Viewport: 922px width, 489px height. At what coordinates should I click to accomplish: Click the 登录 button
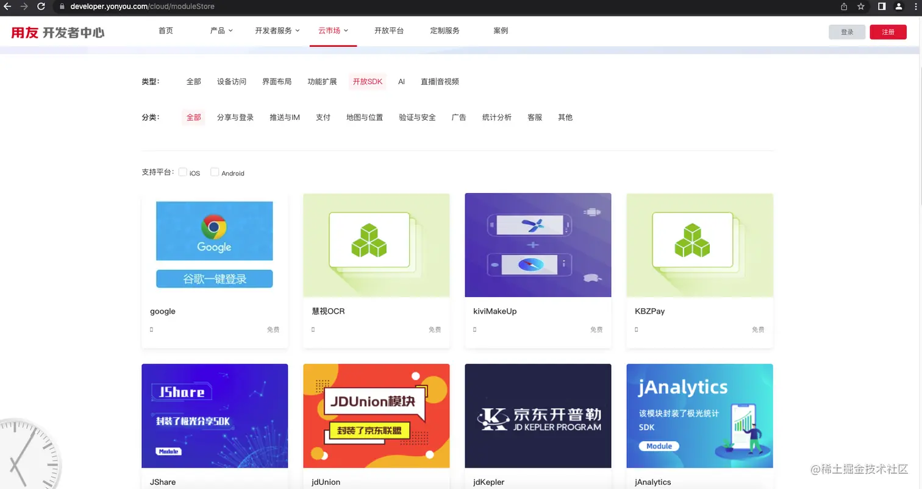pos(847,32)
